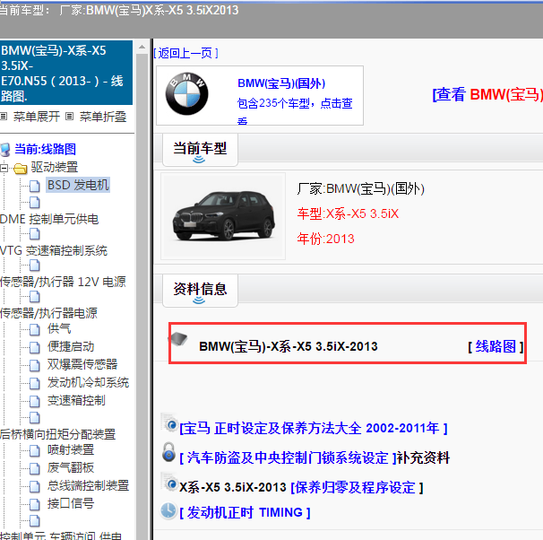Click 菜单折叠 to collapse the menu
Viewport: 543px width, 540px height.
103,117
